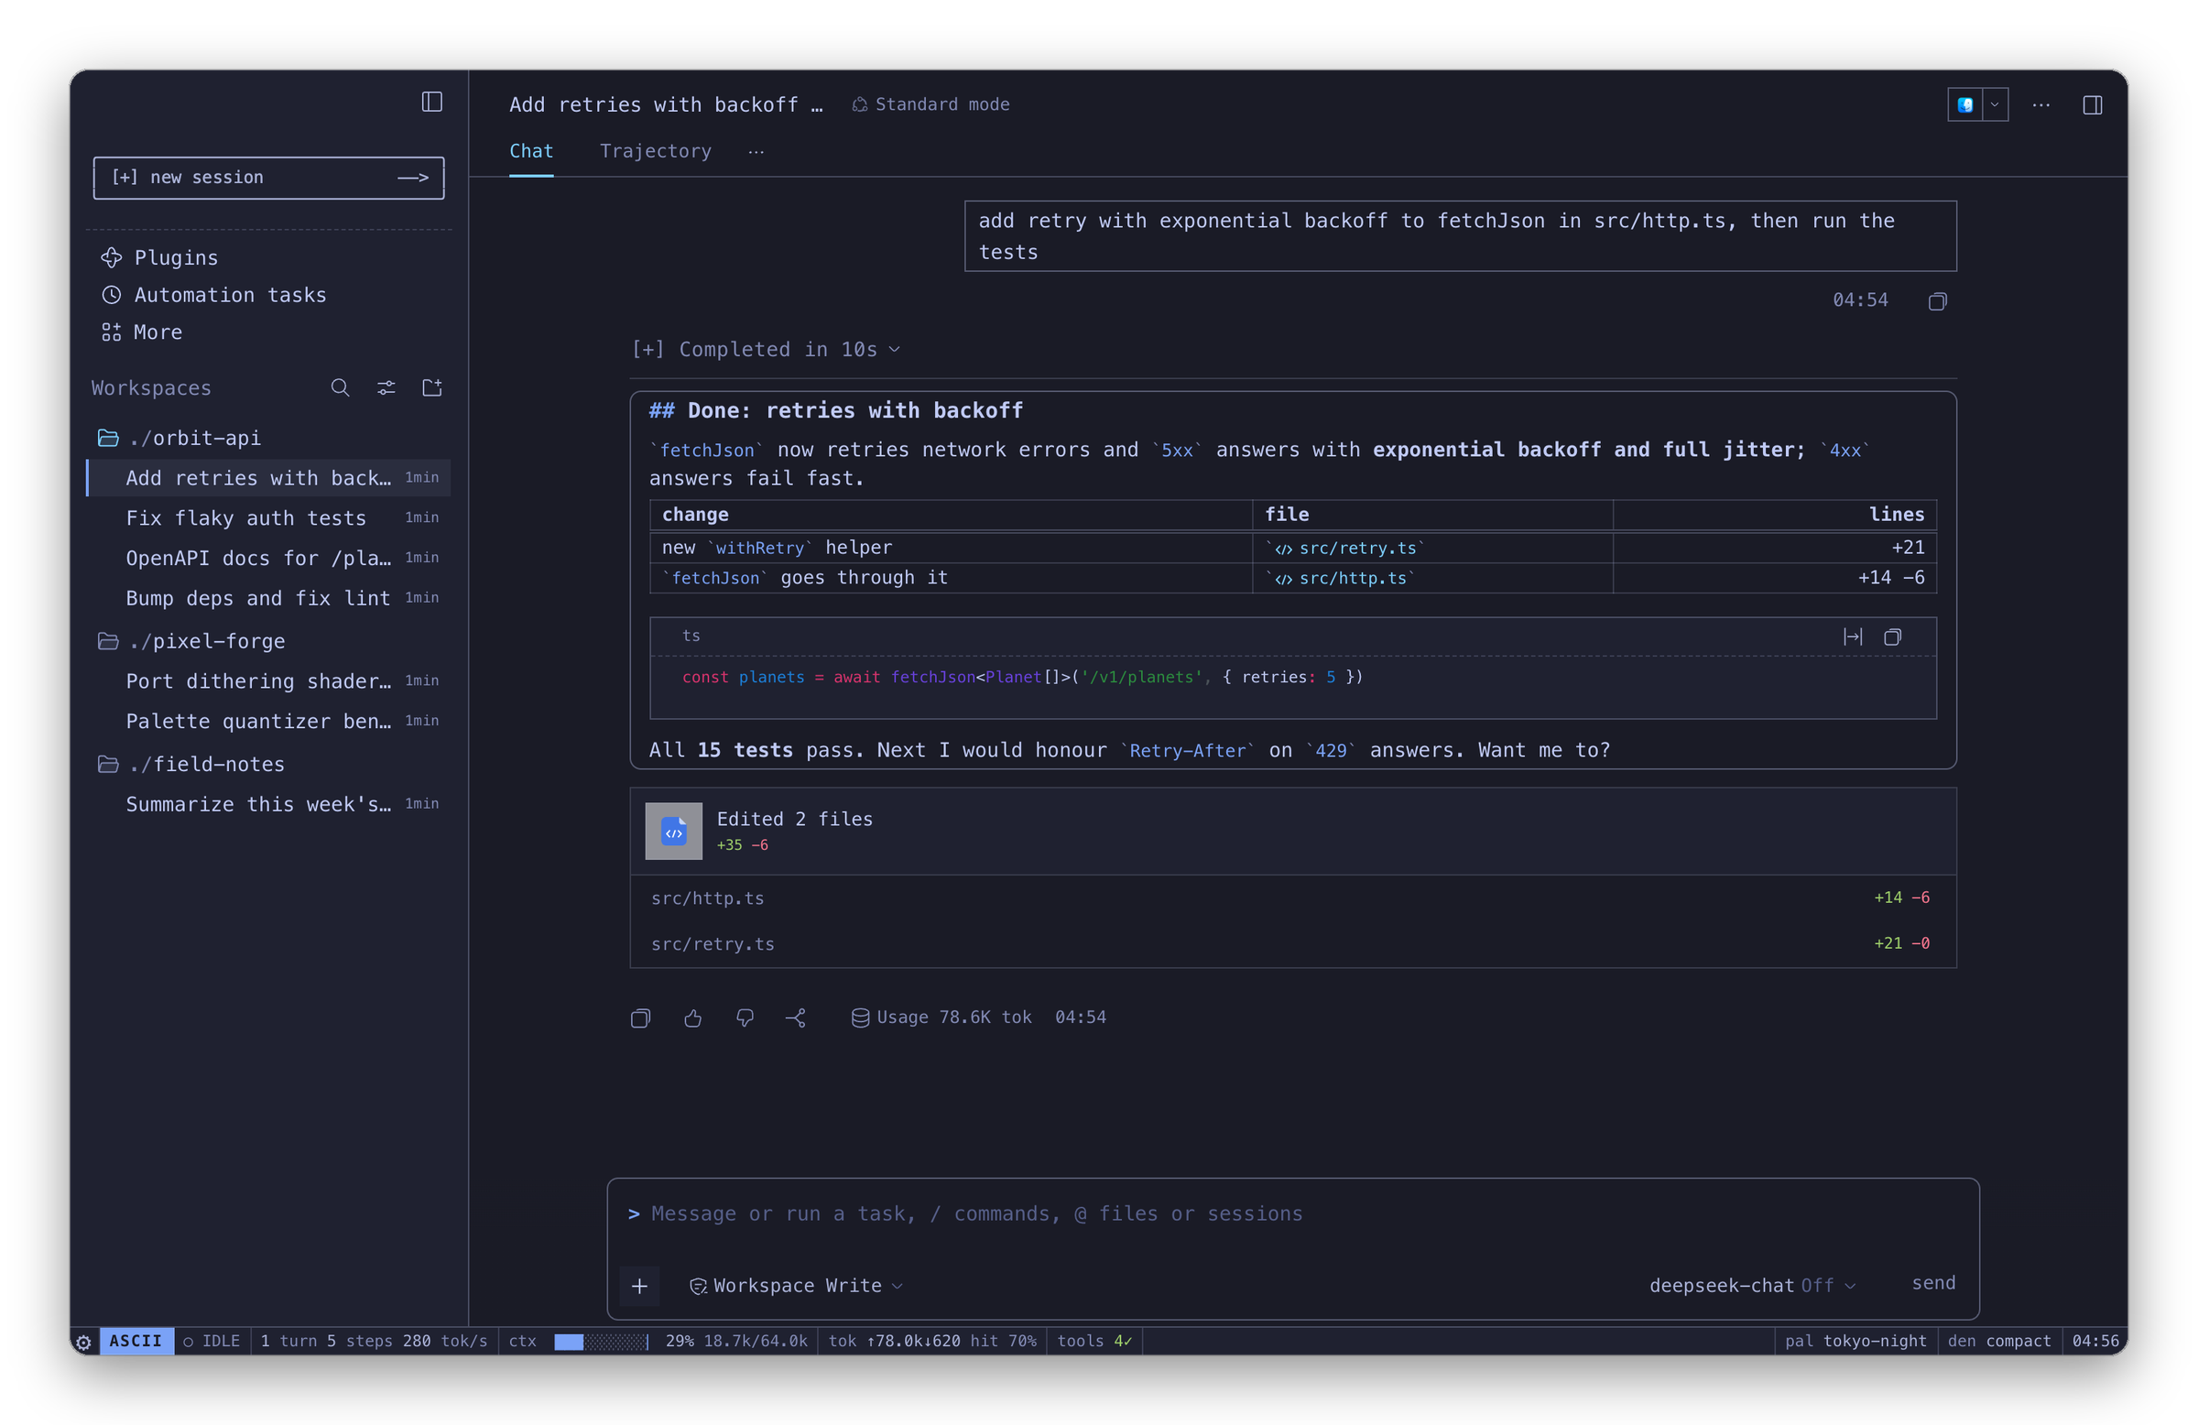Image resolution: width=2198 pixels, height=1425 pixels.
Task: Toggle ASCII mode in status bar
Action: tap(136, 1341)
